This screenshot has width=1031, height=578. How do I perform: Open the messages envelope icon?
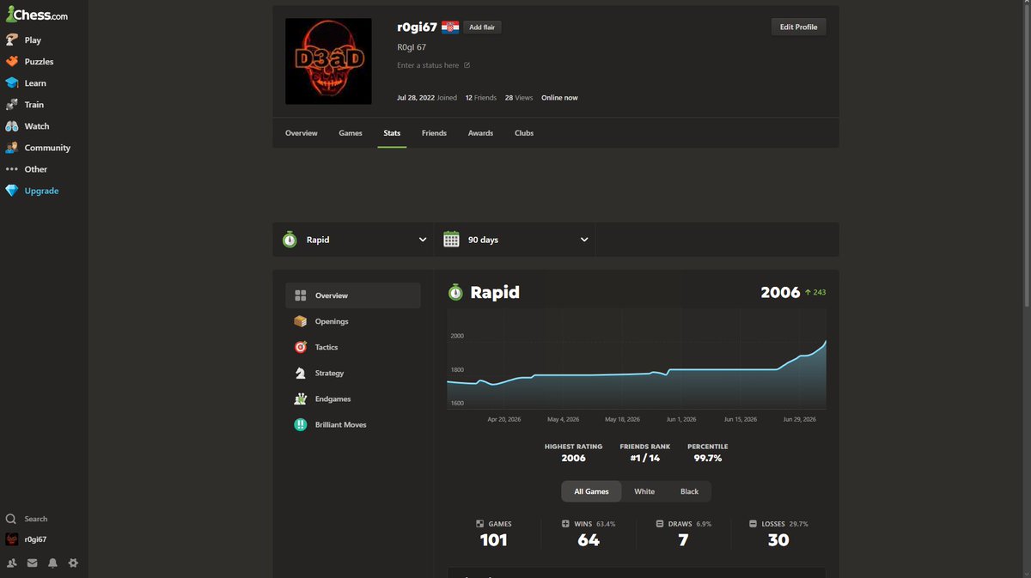pyautogui.click(x=33, y=563)
